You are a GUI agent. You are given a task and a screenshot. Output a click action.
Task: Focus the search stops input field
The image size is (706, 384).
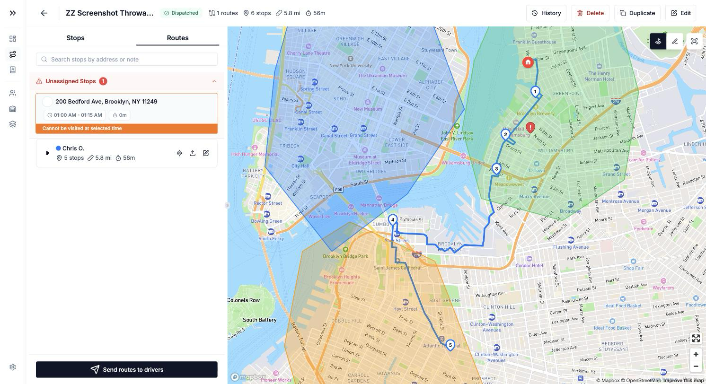click(x=127, y=59)
